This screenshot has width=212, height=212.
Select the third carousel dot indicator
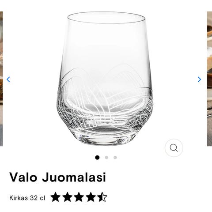tap(115, 158)
